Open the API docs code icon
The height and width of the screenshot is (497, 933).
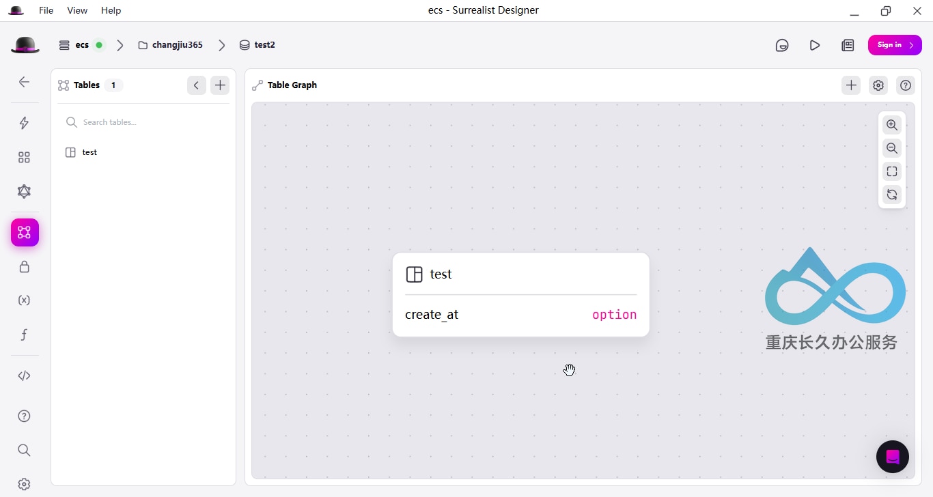click(24, 376)
